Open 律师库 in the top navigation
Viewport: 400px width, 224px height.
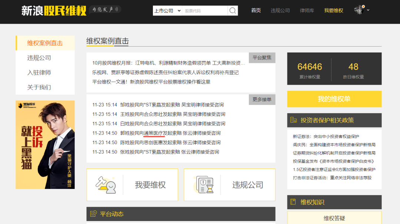[x=307, y=10]
